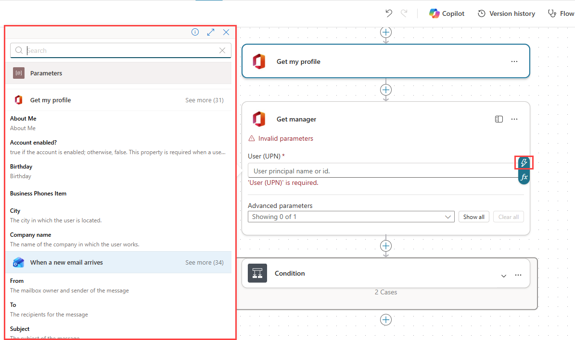575x340 pixels.
Task: Open the Advanced parameters dropdown
Action: click(351, 217)
